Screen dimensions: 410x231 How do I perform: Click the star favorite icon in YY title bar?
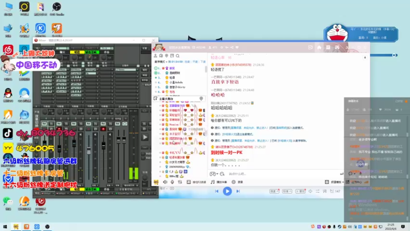coord(222,47)
